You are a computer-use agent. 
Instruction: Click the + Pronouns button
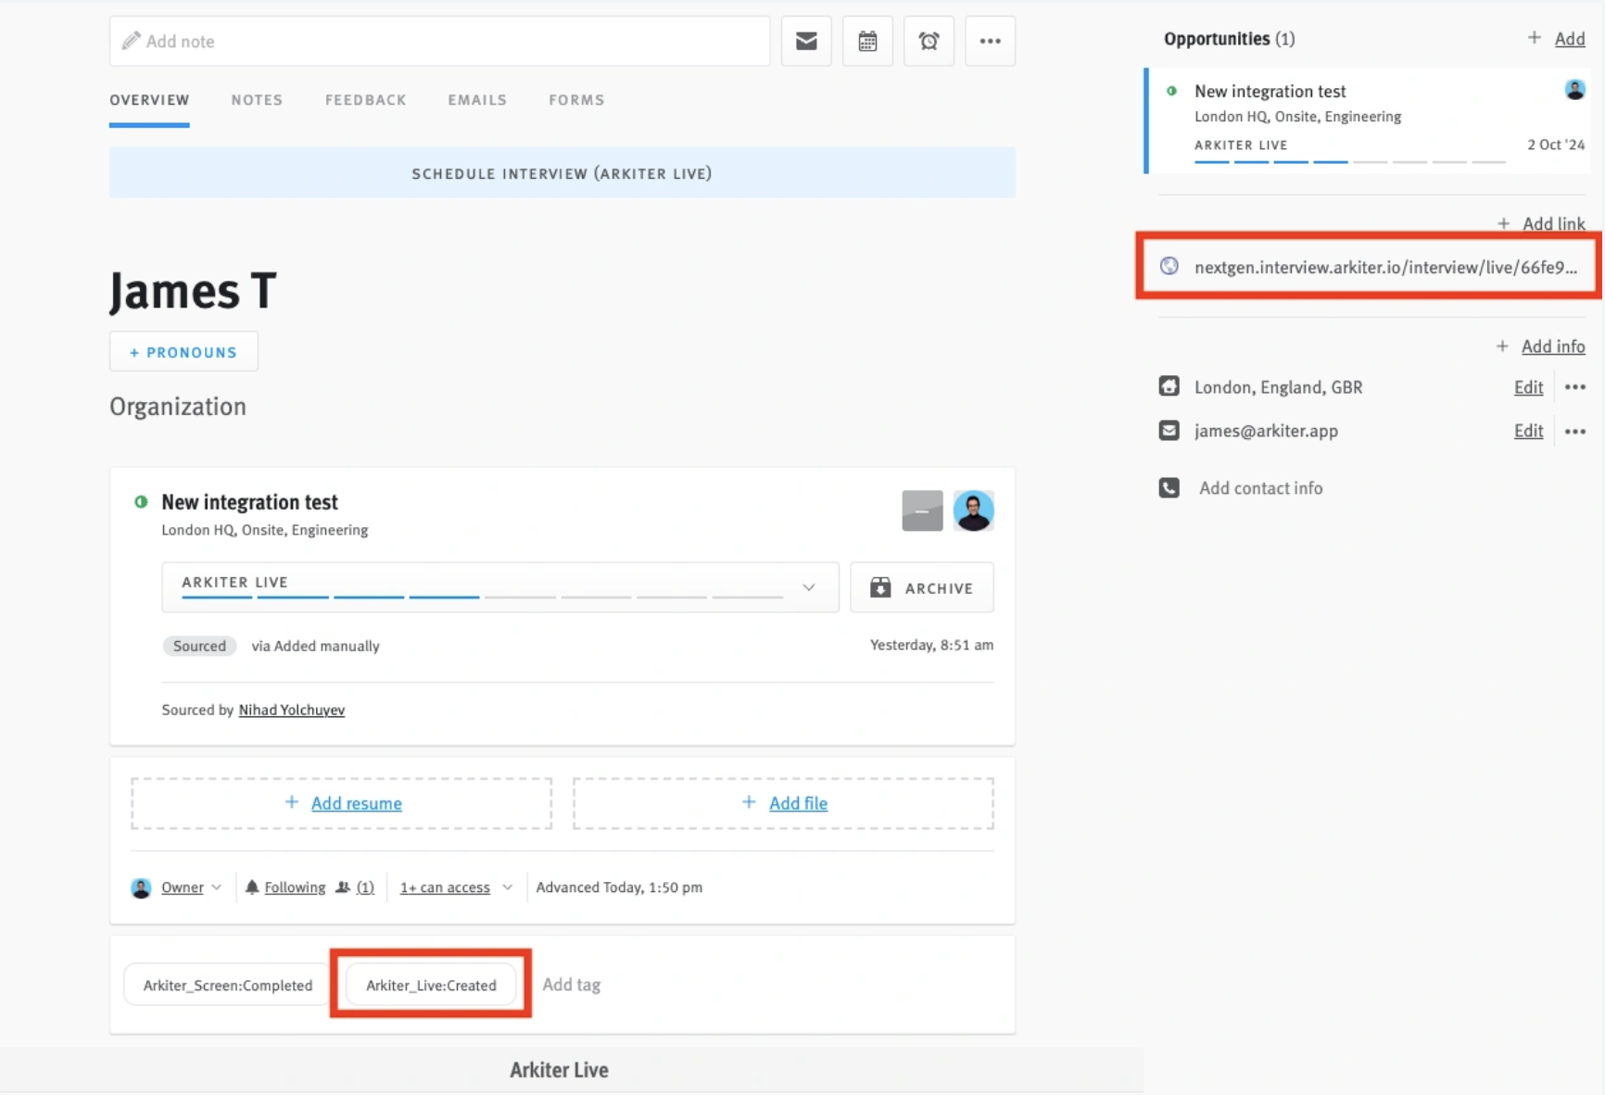pyautogui.click(x=183, y=352)
